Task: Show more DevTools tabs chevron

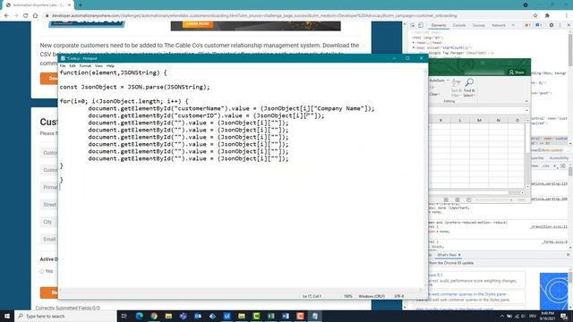Action: (x=513, y=25)
